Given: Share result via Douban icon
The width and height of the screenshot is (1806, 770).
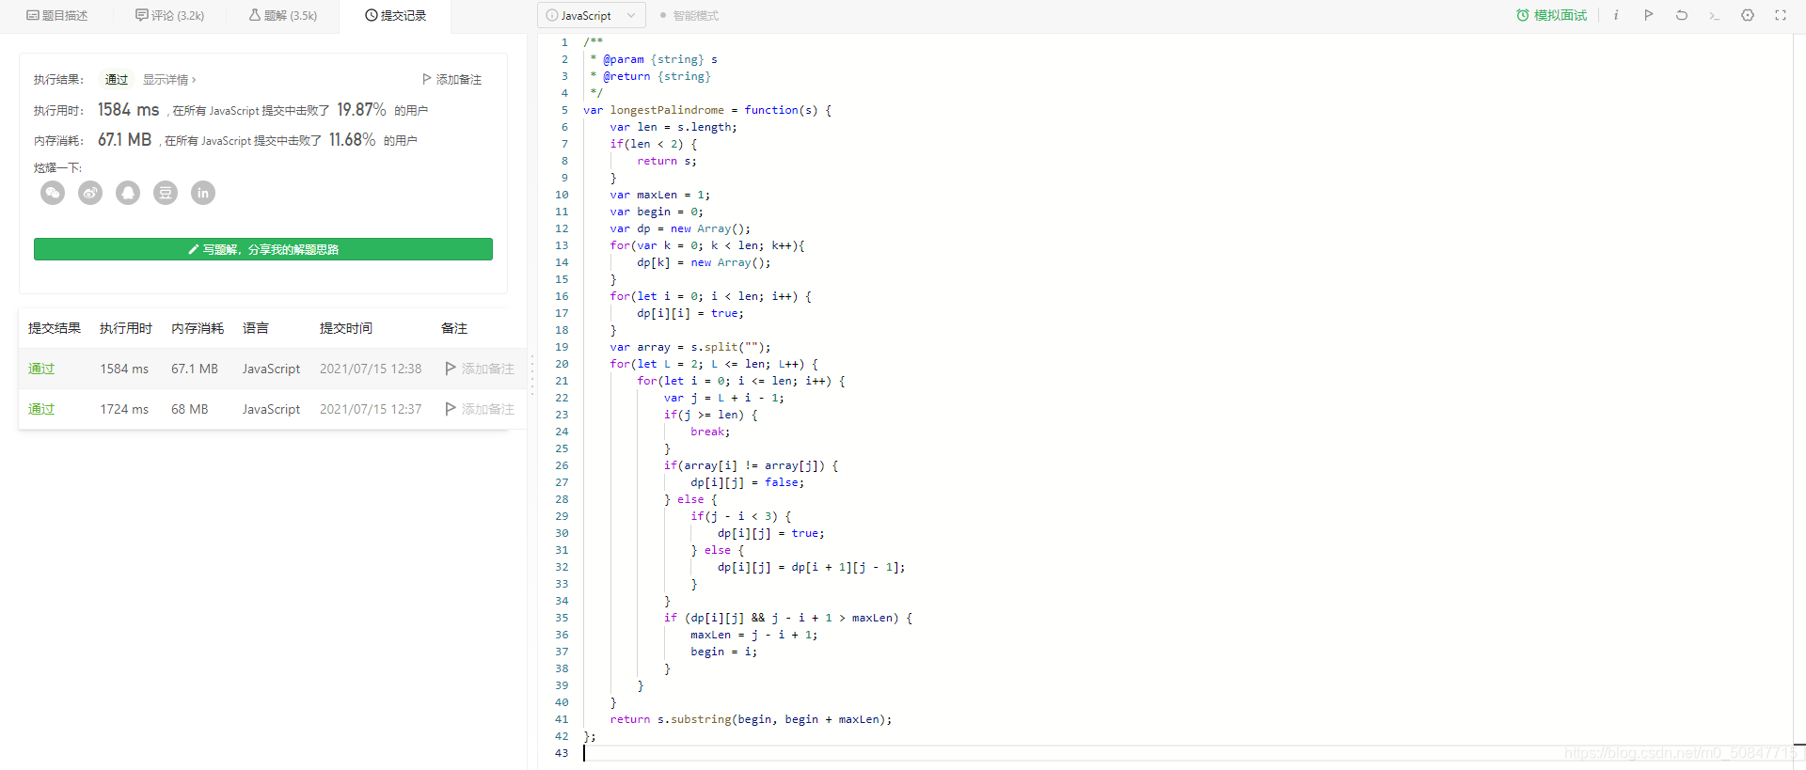Looking at the screenshot, I should click(166, 193).
